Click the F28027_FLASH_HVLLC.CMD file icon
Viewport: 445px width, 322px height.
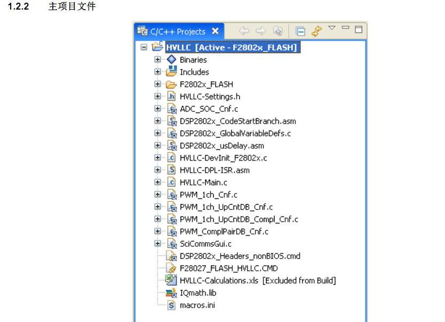coord(171,268)
